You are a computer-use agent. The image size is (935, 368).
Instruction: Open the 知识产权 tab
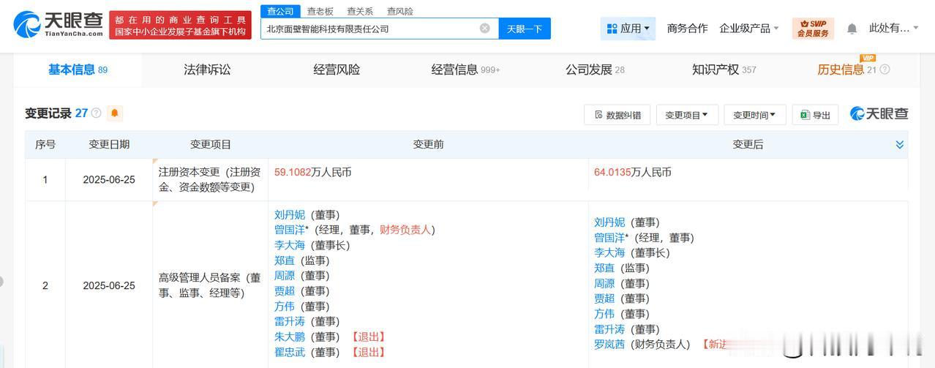tap(724, 70)
